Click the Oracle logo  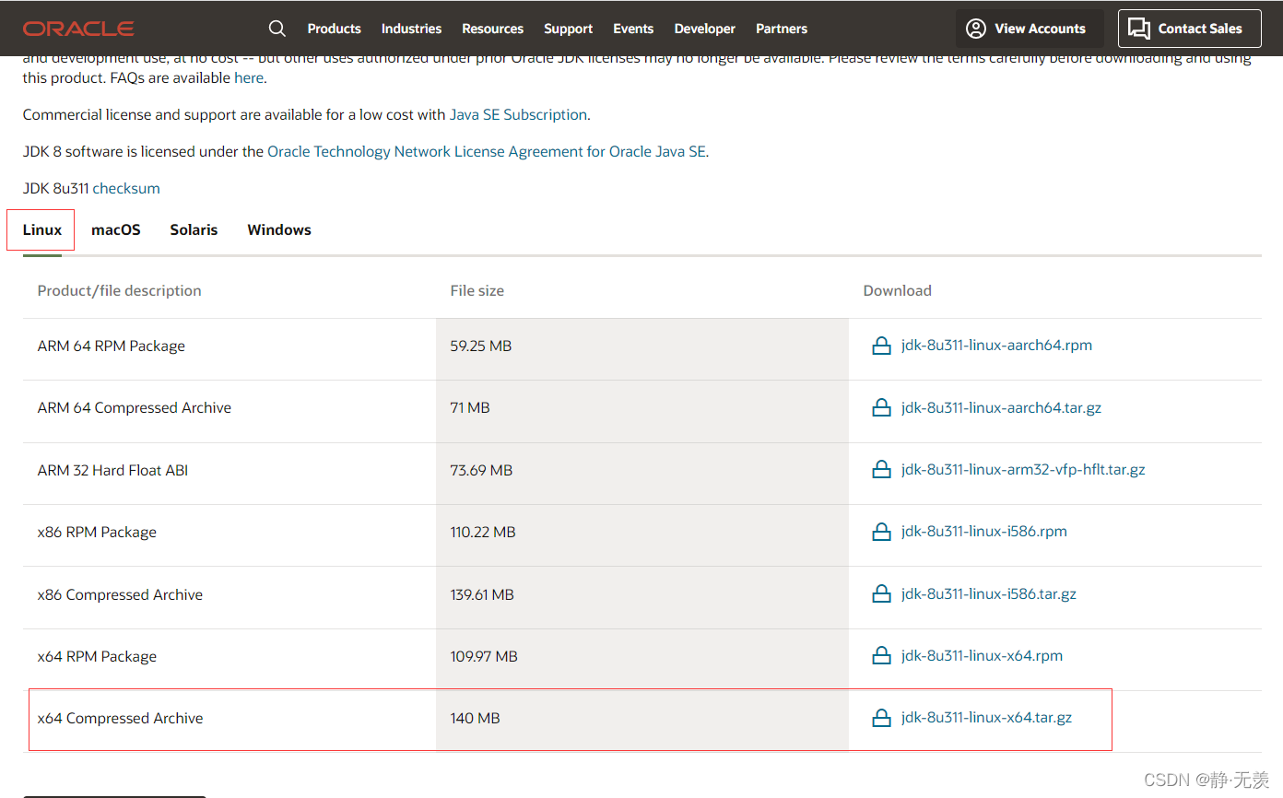click(x=78, y=29)
